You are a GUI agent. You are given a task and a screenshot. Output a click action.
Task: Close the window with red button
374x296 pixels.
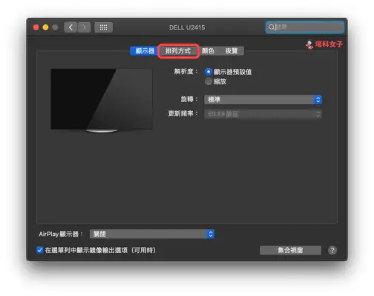pyautogui.click(x=36, y=27)
